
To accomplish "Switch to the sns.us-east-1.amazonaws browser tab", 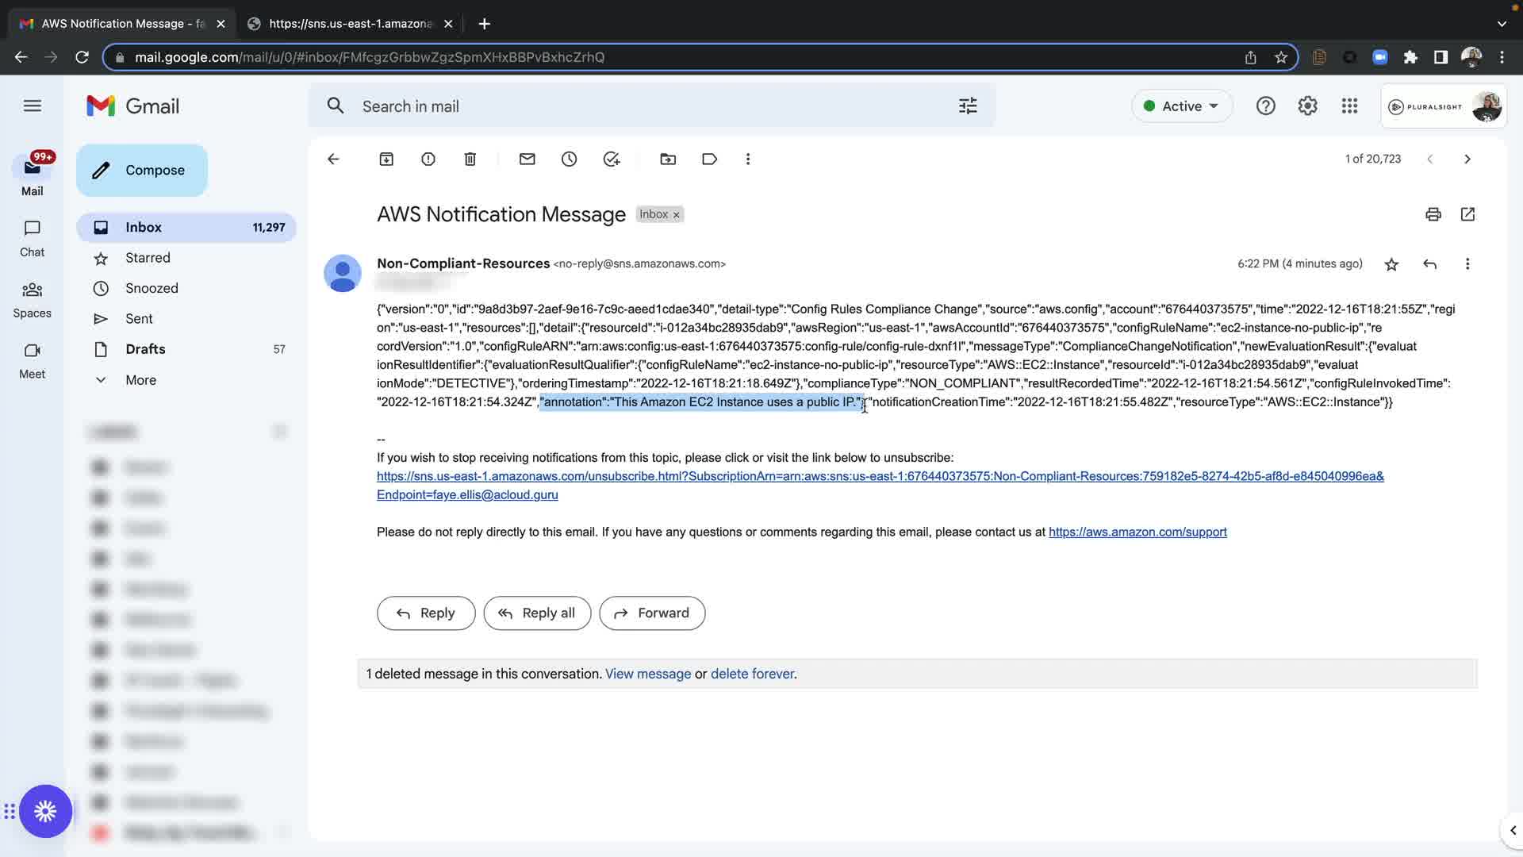I will click(x=350, y=24).
